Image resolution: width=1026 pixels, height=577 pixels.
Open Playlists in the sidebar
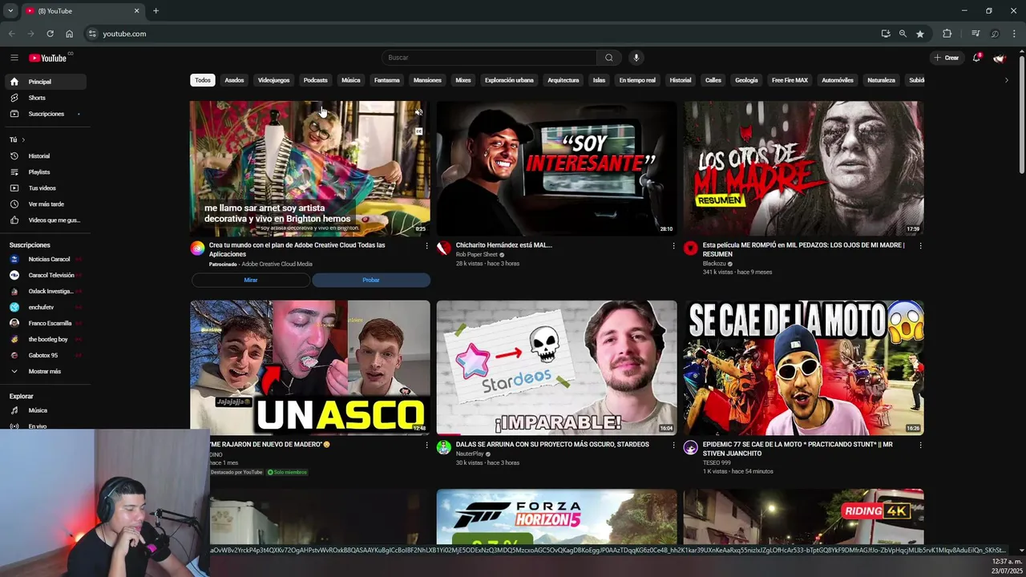click(x=45, y=172)
